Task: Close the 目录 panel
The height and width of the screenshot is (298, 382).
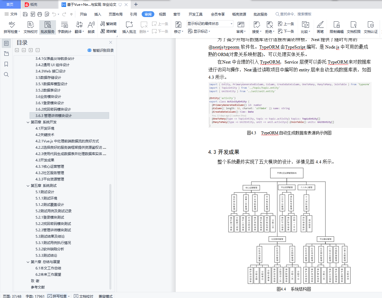Action: click(111, 42)
